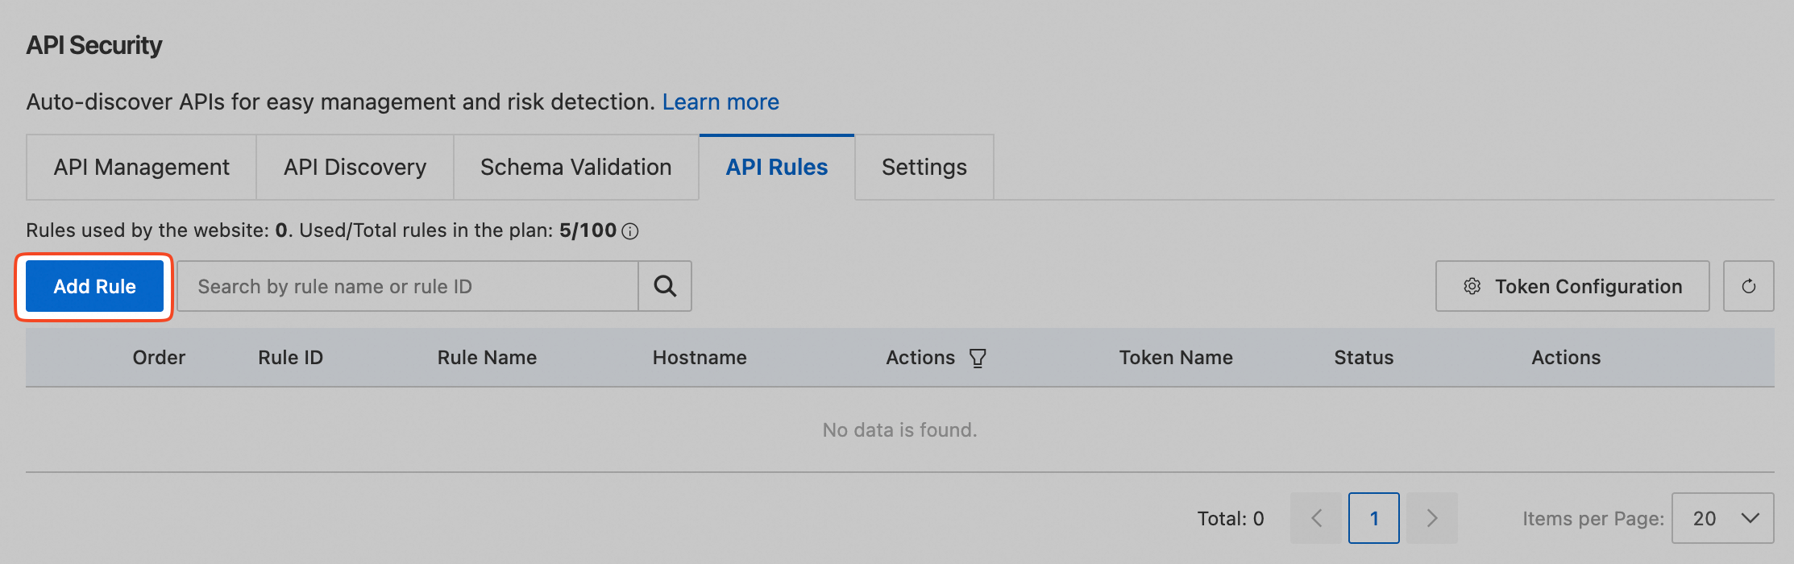Focus the rule name search field
Screen dimensions: 1794x564
(x=407, y=286)
